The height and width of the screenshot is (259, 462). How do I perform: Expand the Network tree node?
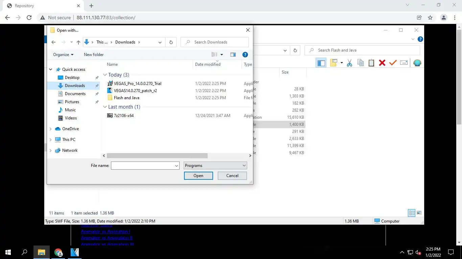(51, 150)
